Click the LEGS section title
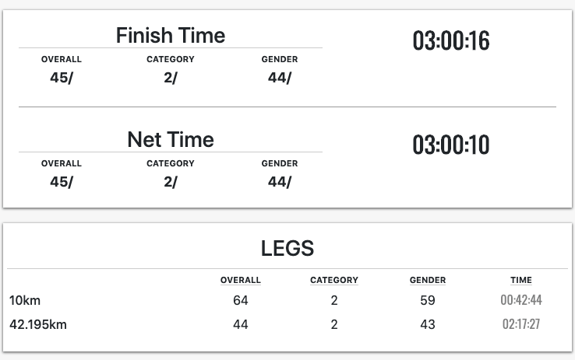575x360 pixels. pos(287,248)
